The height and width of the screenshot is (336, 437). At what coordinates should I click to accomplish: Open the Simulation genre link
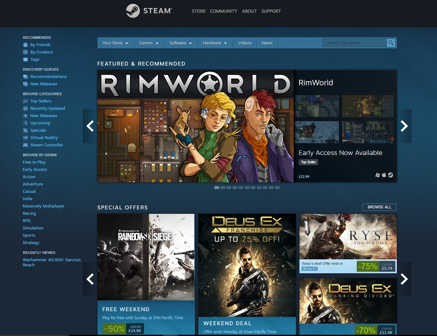point(33,228)
